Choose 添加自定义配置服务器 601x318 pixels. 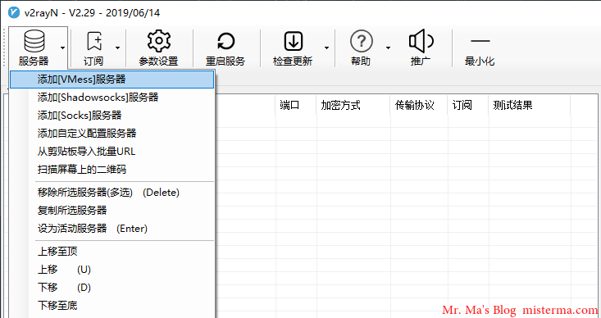pos(112,134)
